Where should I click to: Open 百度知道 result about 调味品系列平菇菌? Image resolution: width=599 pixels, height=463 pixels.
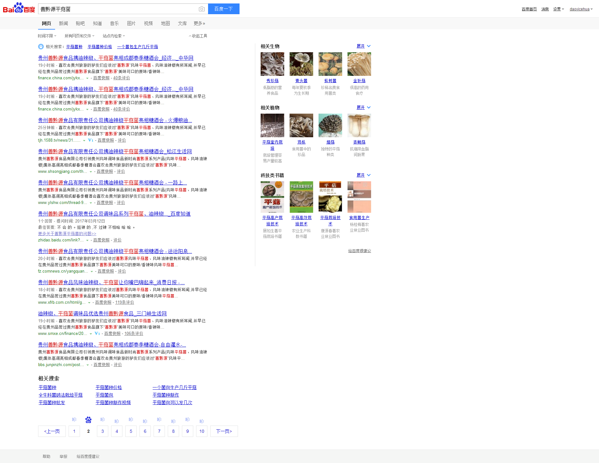[114, 214]
